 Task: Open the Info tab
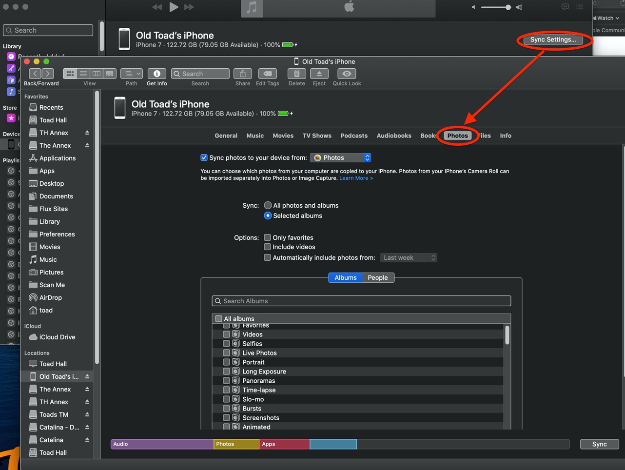click(506, 136)
